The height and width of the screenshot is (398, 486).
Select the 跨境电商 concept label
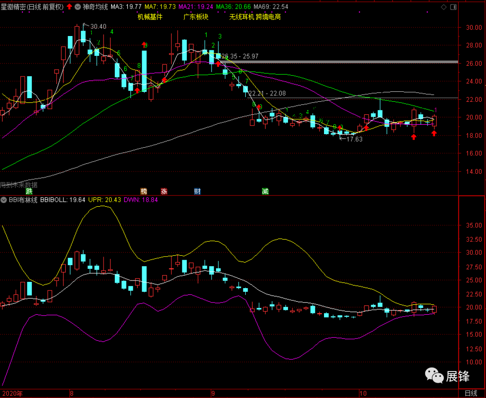coord(268,17)
